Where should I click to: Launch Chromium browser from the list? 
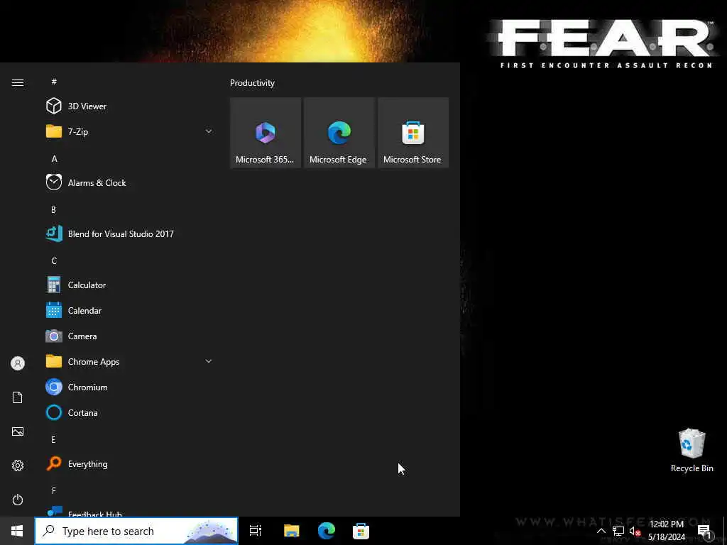pyautogui.click(x=129, y=387)
